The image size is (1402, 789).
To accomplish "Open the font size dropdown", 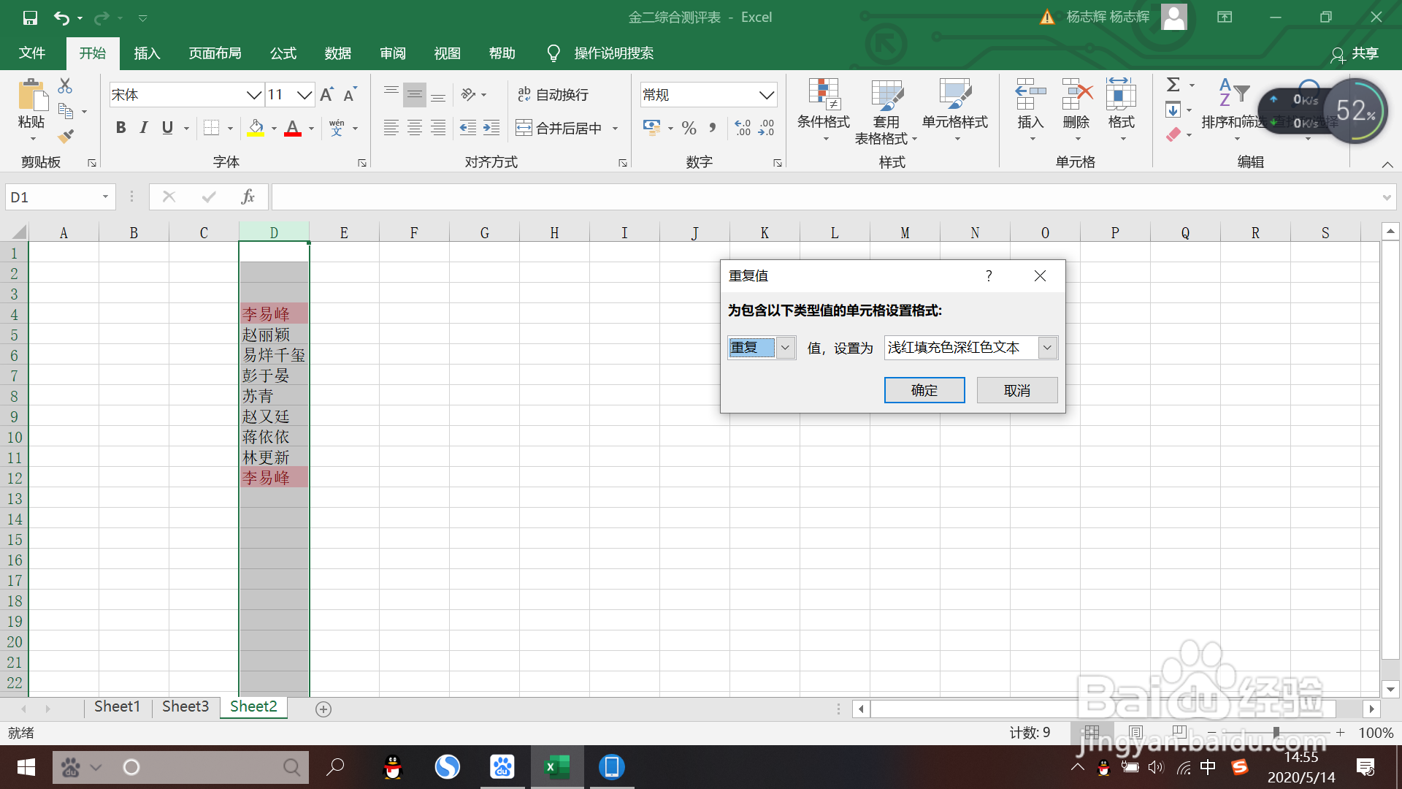I will pos(304,95).
